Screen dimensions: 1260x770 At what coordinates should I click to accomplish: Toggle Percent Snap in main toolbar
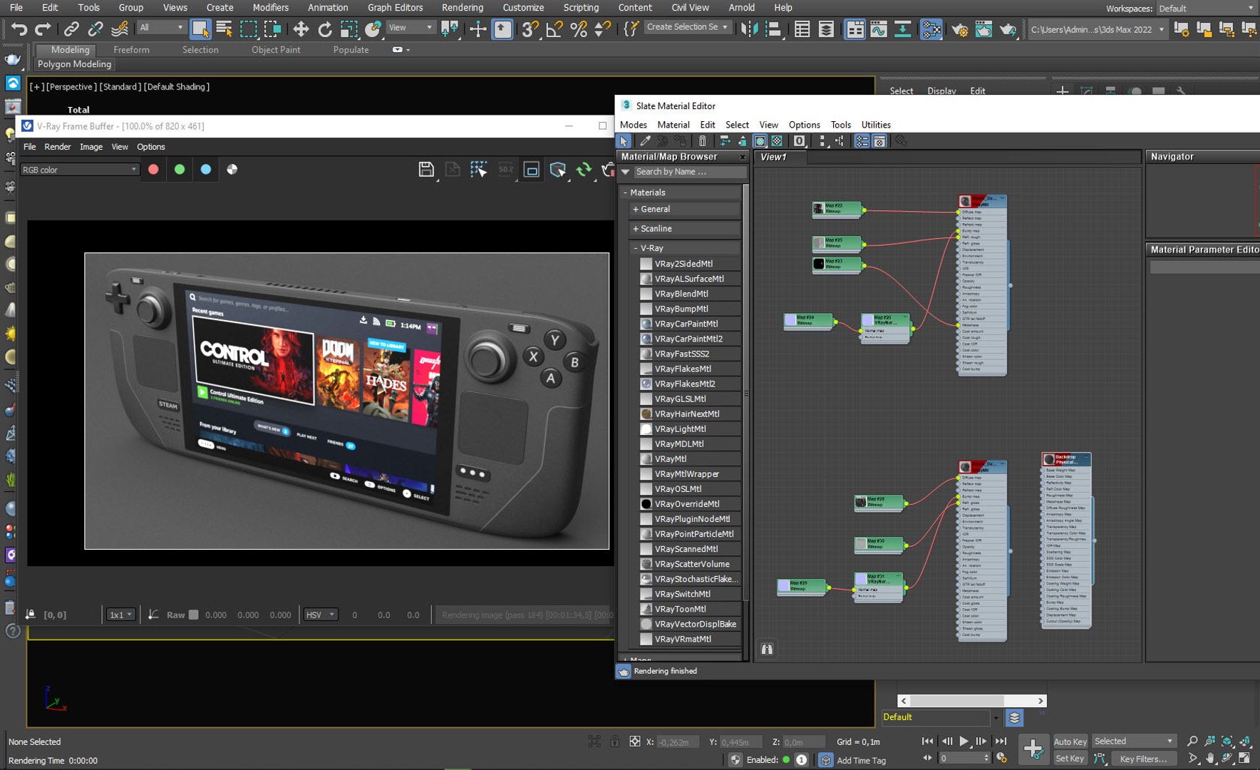point(578,29)
